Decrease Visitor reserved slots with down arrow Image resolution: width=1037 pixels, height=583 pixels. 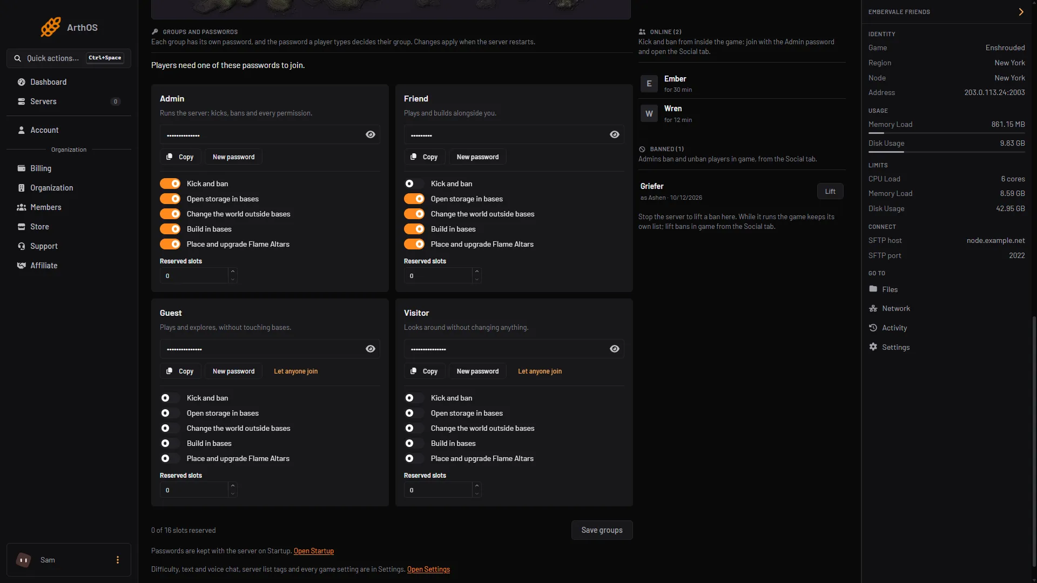[x=477, y=494]
